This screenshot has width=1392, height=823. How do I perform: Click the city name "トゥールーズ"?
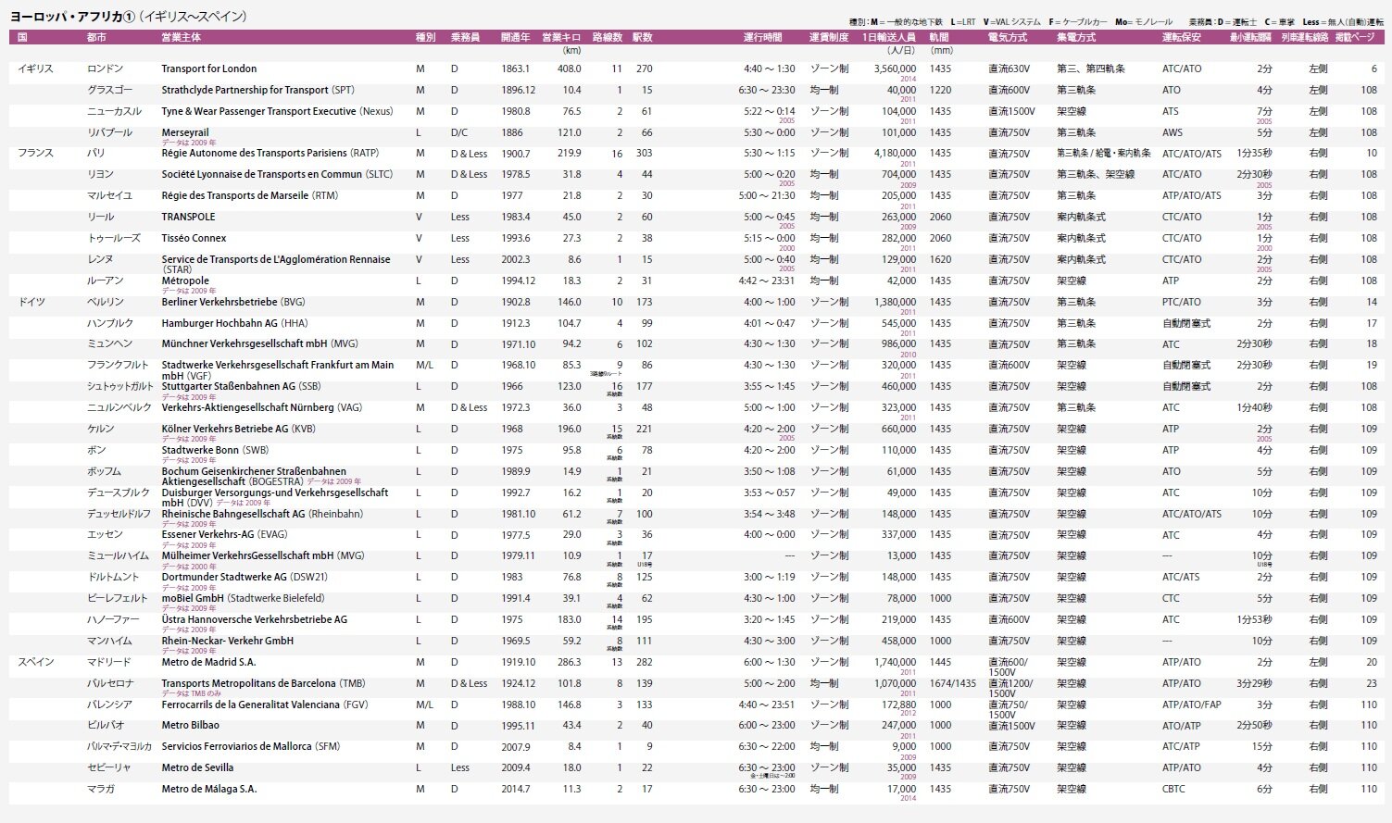[x=114, y=239]
